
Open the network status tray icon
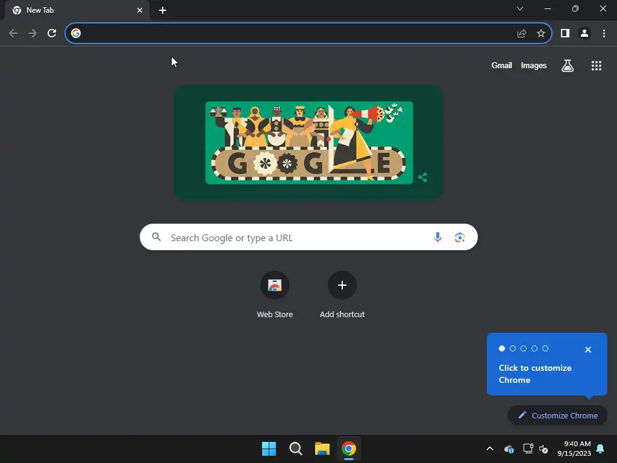click(528, 449)
